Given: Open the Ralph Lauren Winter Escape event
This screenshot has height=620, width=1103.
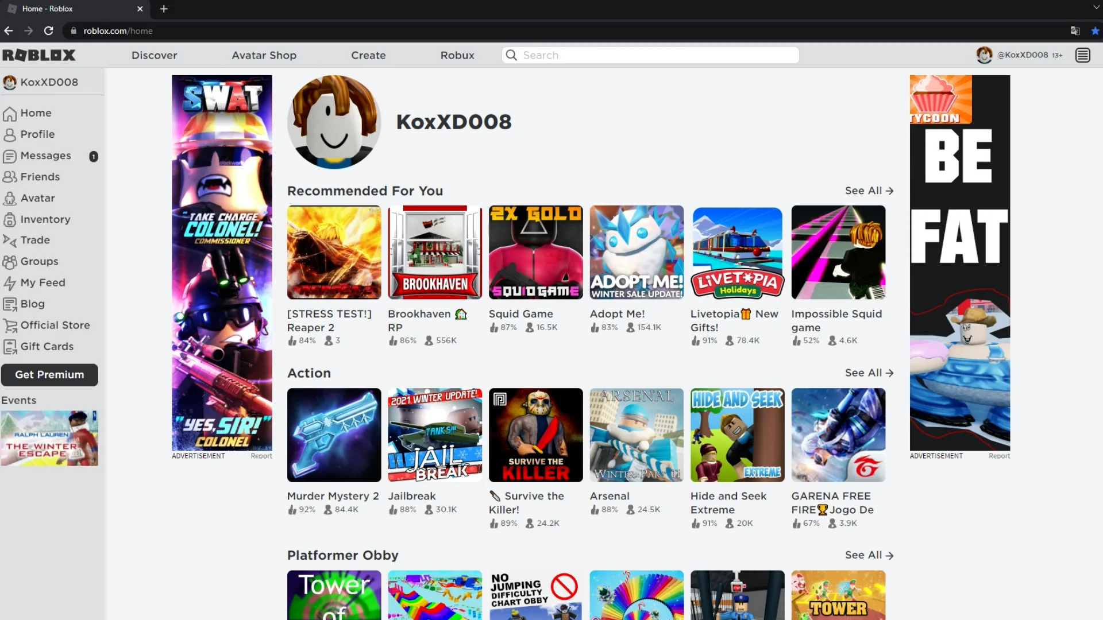Looking at the screenshot, I should point(49,438).
